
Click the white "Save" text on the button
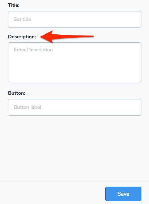tap(123, 194)
